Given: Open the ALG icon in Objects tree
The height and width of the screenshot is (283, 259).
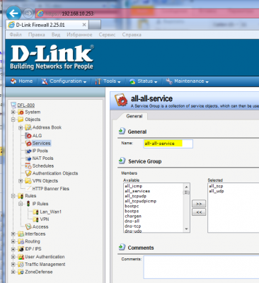Looking at the screenshot, I should point(28,136).
